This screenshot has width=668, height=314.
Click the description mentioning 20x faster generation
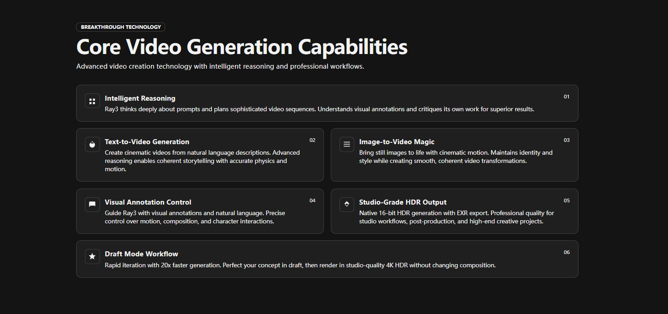300,265
